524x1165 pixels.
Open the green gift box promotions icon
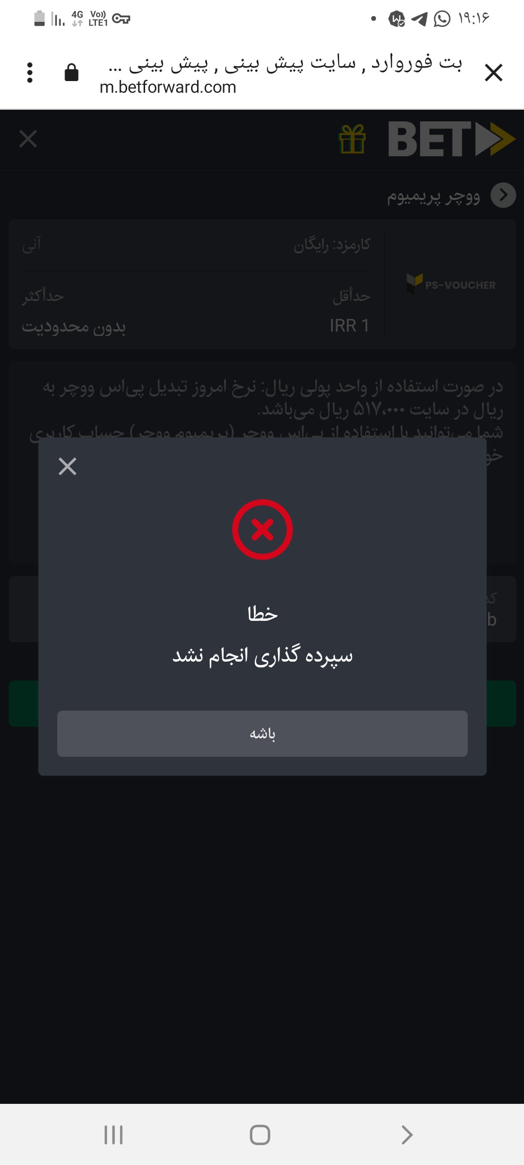coord(352,139)
